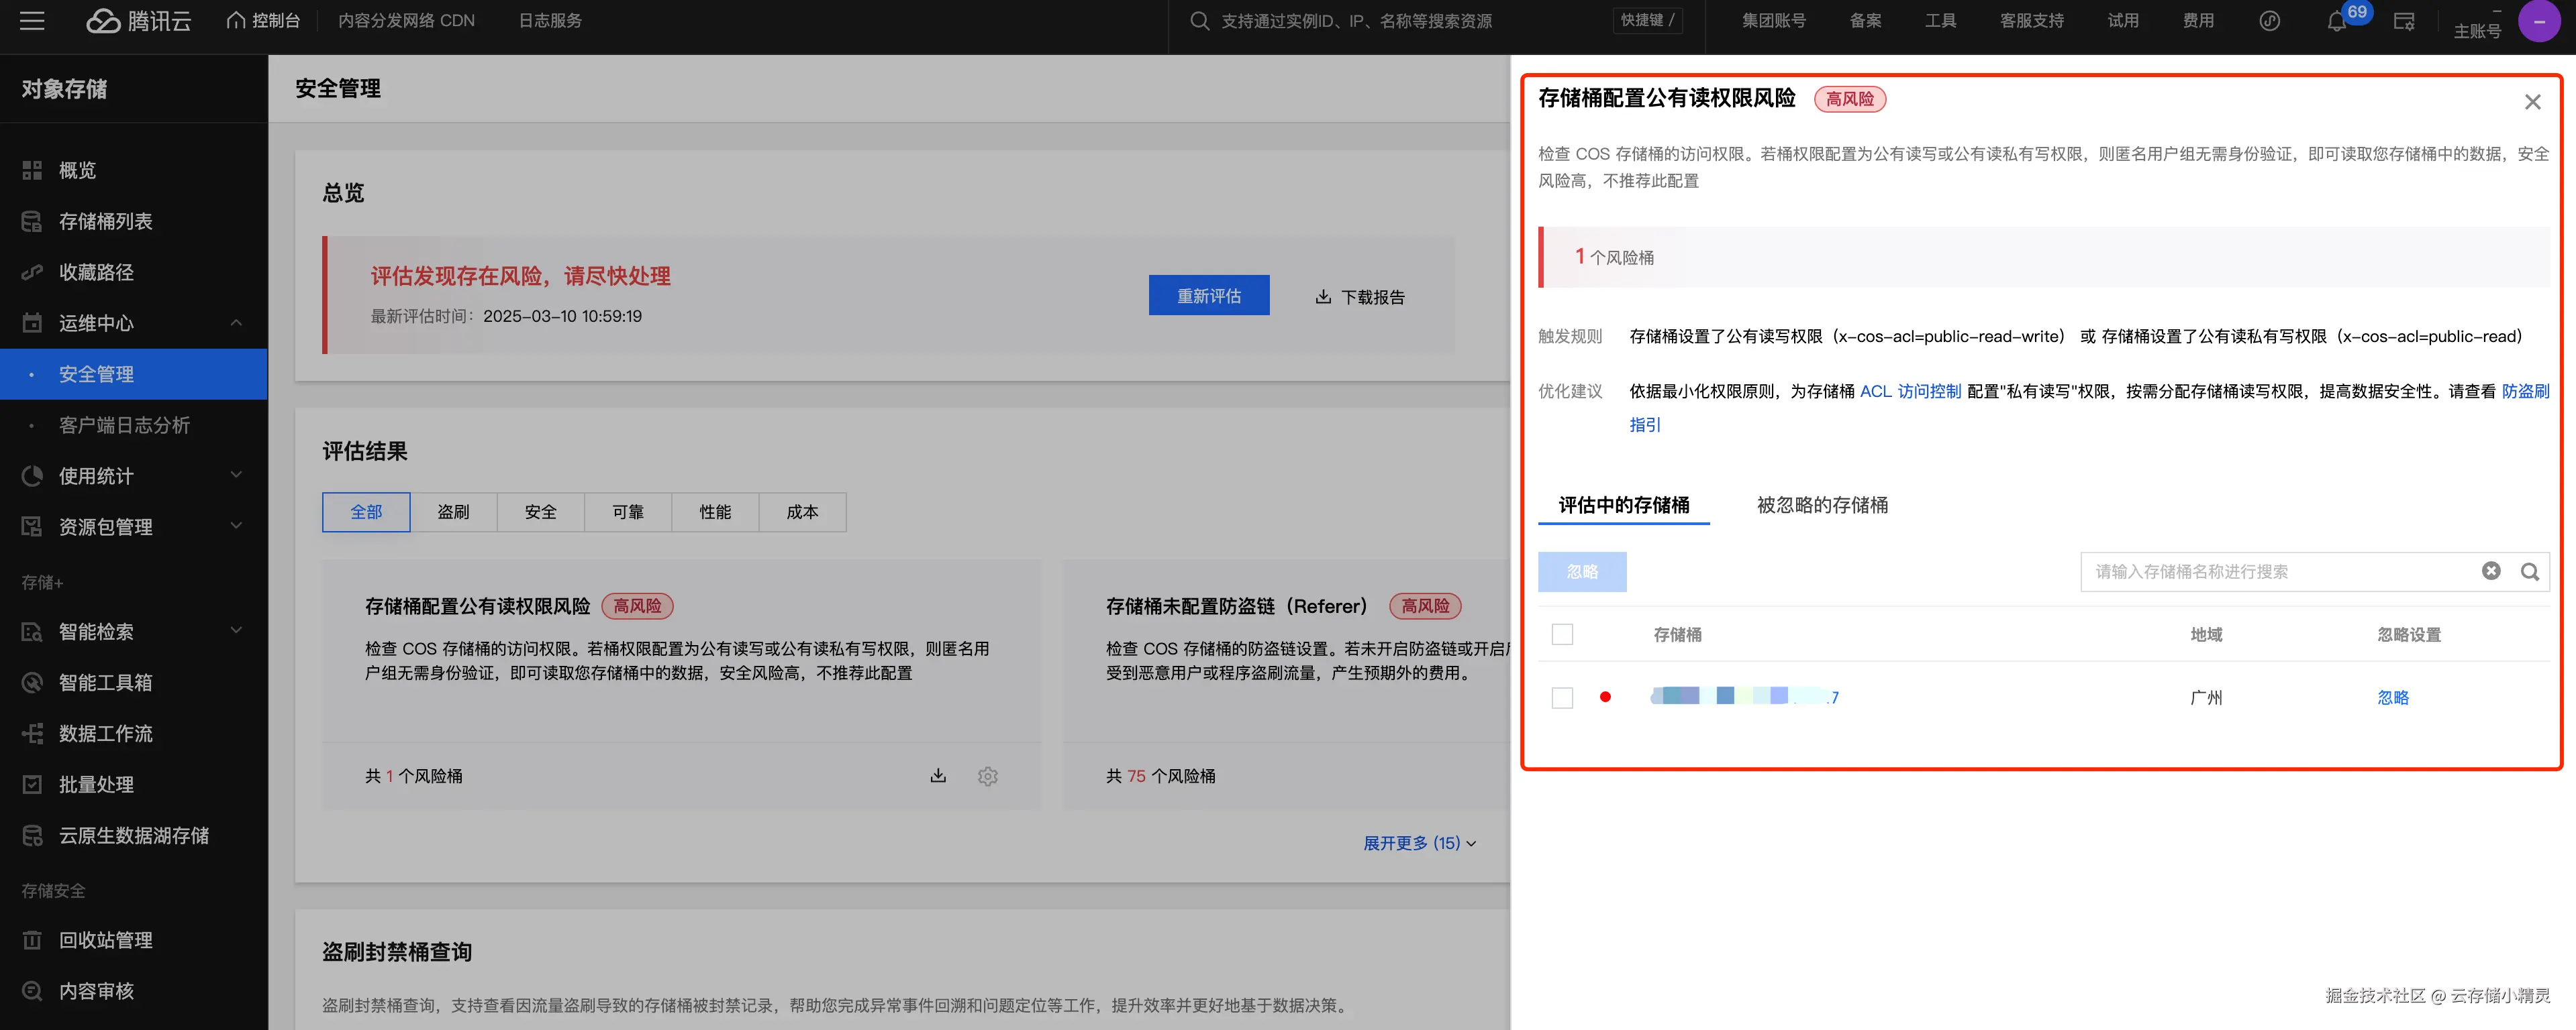2576x1030 pixels.
Task: Click the music-note style circular icon in top bar
Action: (2269, 21)
